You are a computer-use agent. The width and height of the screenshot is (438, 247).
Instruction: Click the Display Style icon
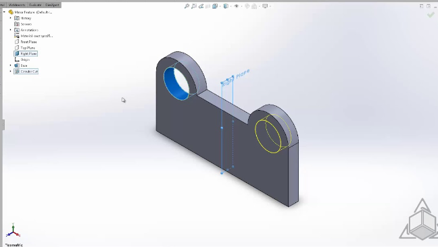pos(226,6)
